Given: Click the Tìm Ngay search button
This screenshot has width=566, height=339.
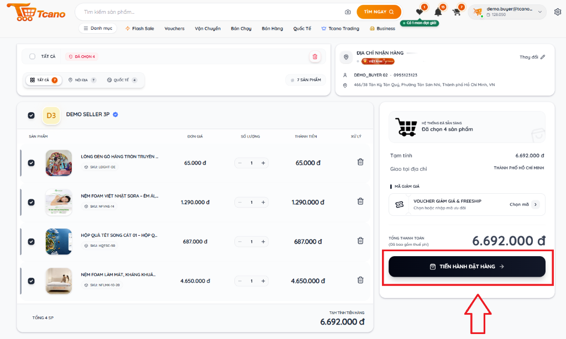Looking at the screenshot, I should [x=379, y=12].
